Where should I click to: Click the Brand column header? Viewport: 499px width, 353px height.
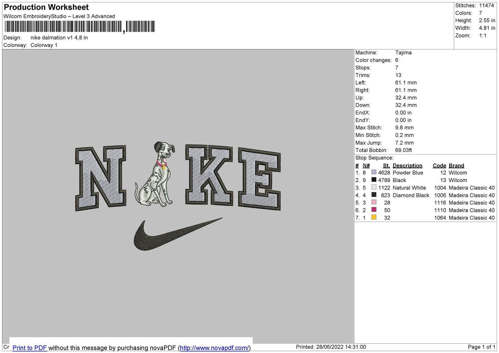click(457, 166)
